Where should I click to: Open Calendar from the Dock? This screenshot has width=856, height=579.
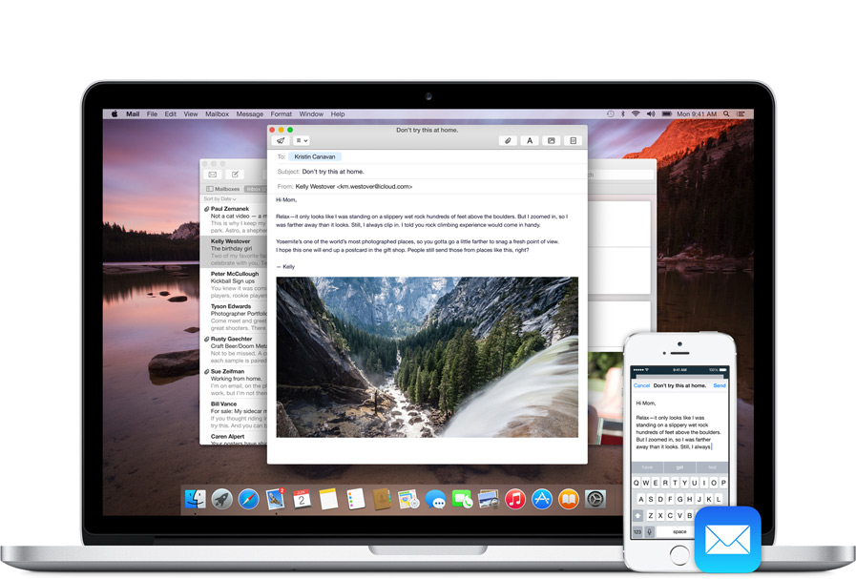click(x=302, y=499)
